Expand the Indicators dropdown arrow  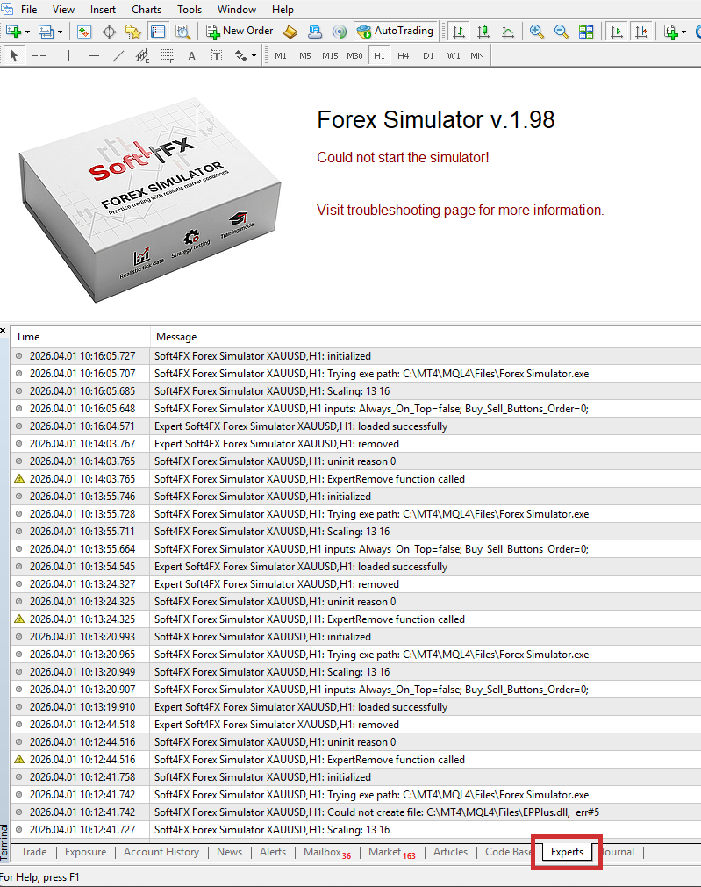coord(684,32)
